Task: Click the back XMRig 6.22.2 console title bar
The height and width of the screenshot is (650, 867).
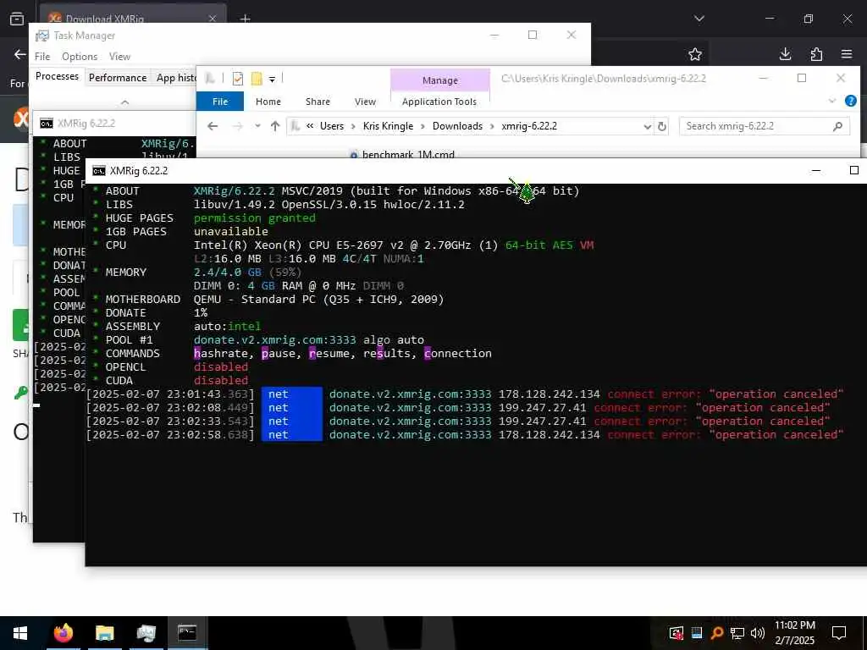Action: click(114, 123)
